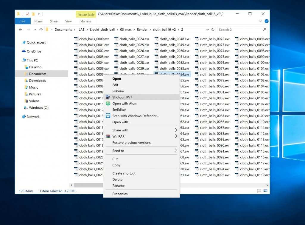Expand the WinRAR submenu
The image size is (305, 225).
[x=176, y=136]
